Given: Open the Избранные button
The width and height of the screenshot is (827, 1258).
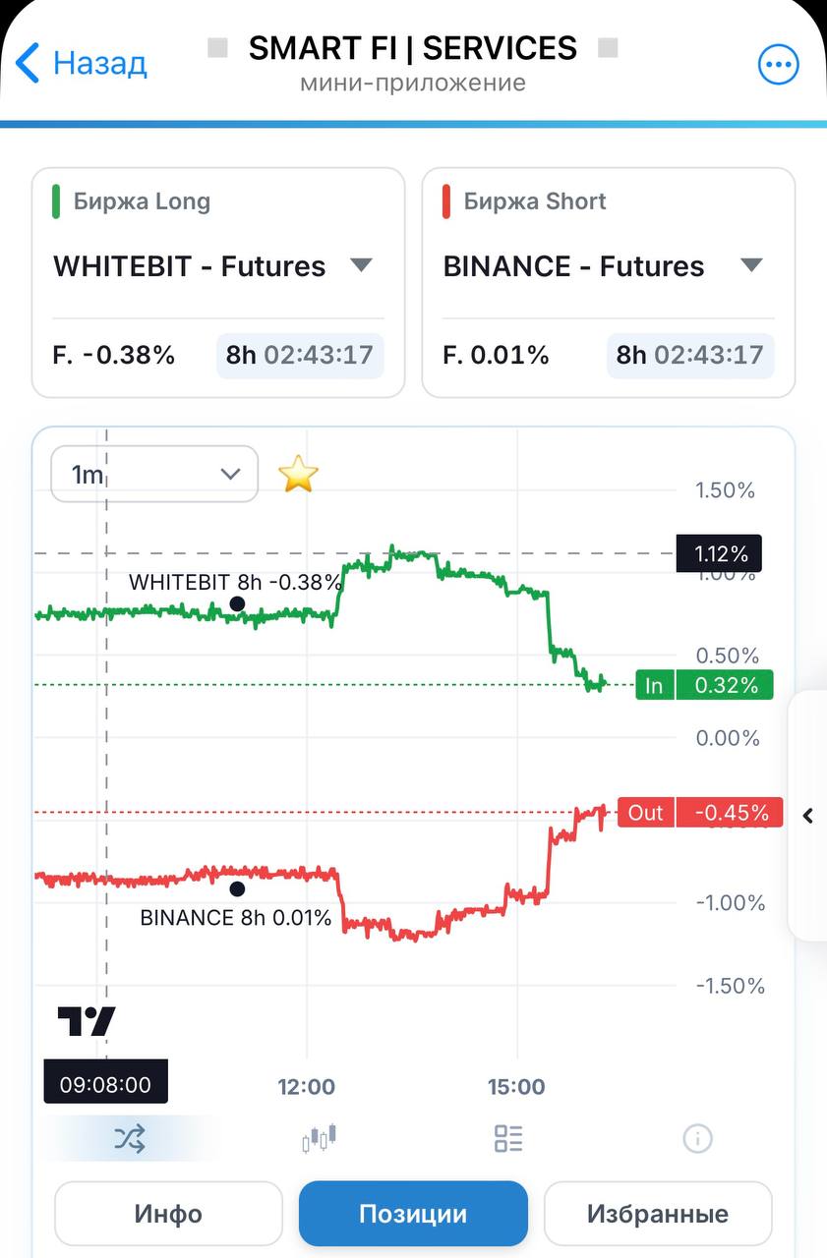Looking at the screenshot, I should click(658, 1214).
